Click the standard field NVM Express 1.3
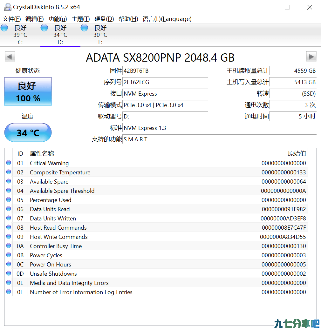 tap(220, 128)
